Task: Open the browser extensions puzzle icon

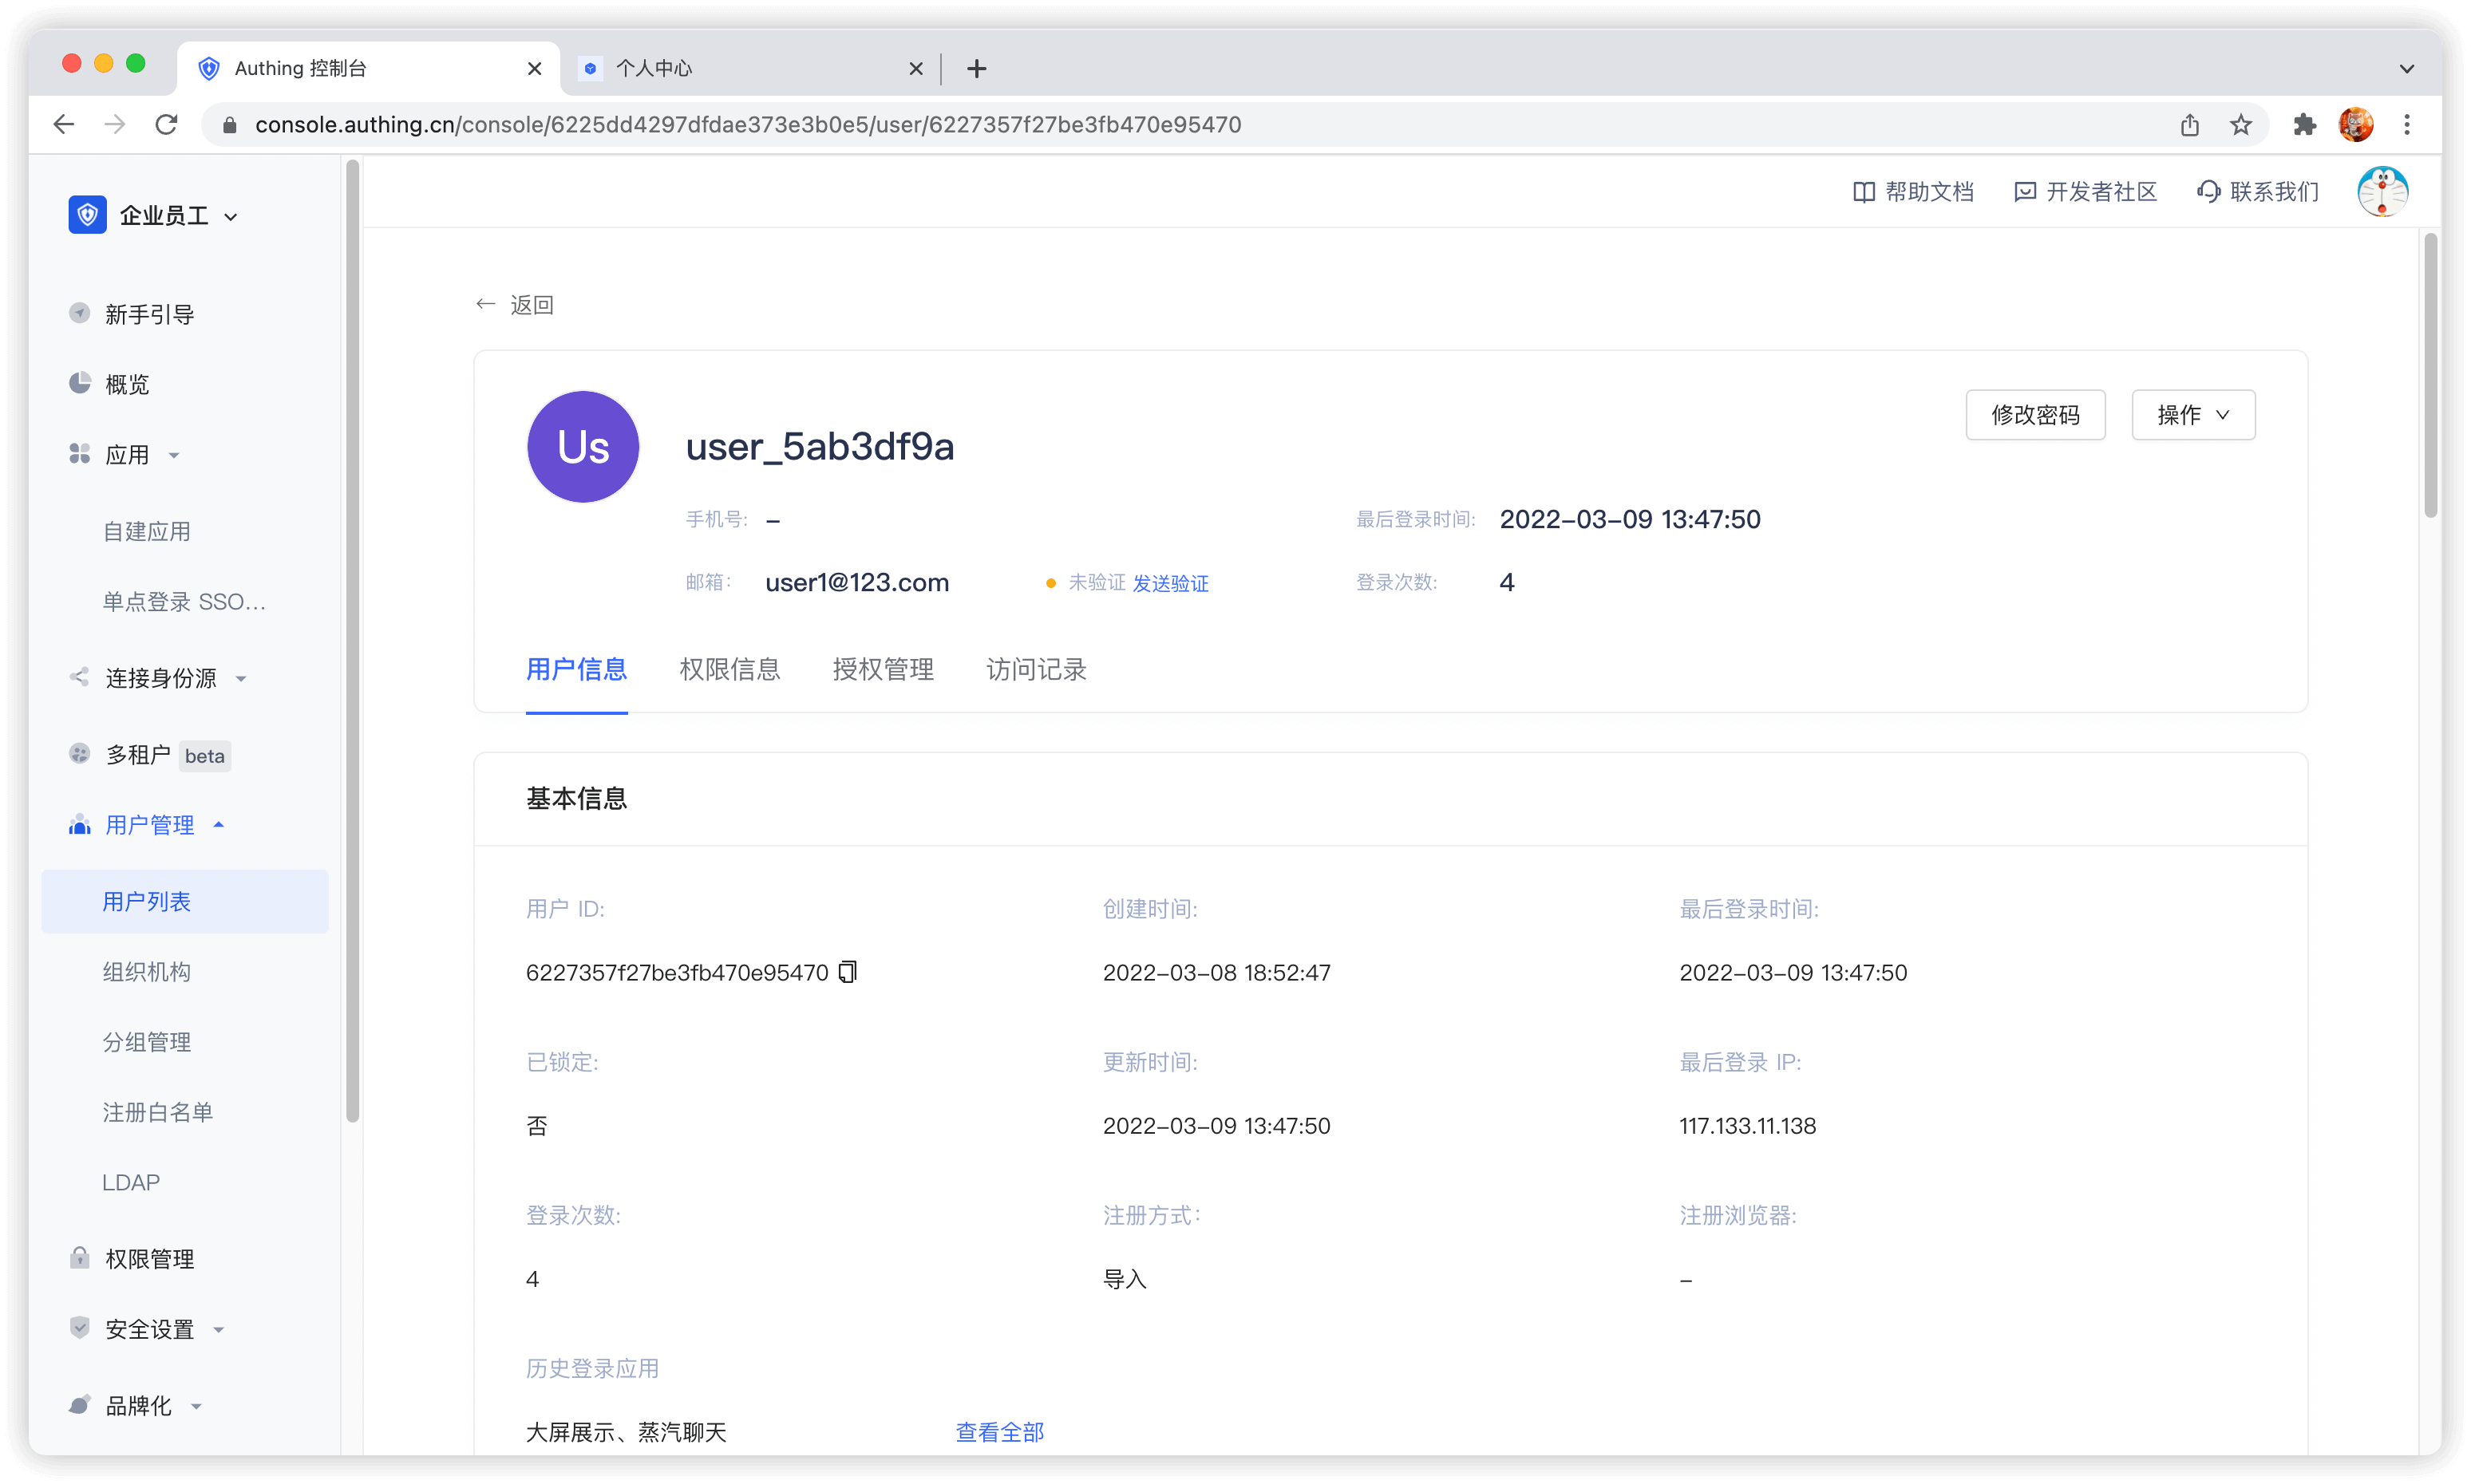Action: pyautogui.click(x=2305, y=125)
